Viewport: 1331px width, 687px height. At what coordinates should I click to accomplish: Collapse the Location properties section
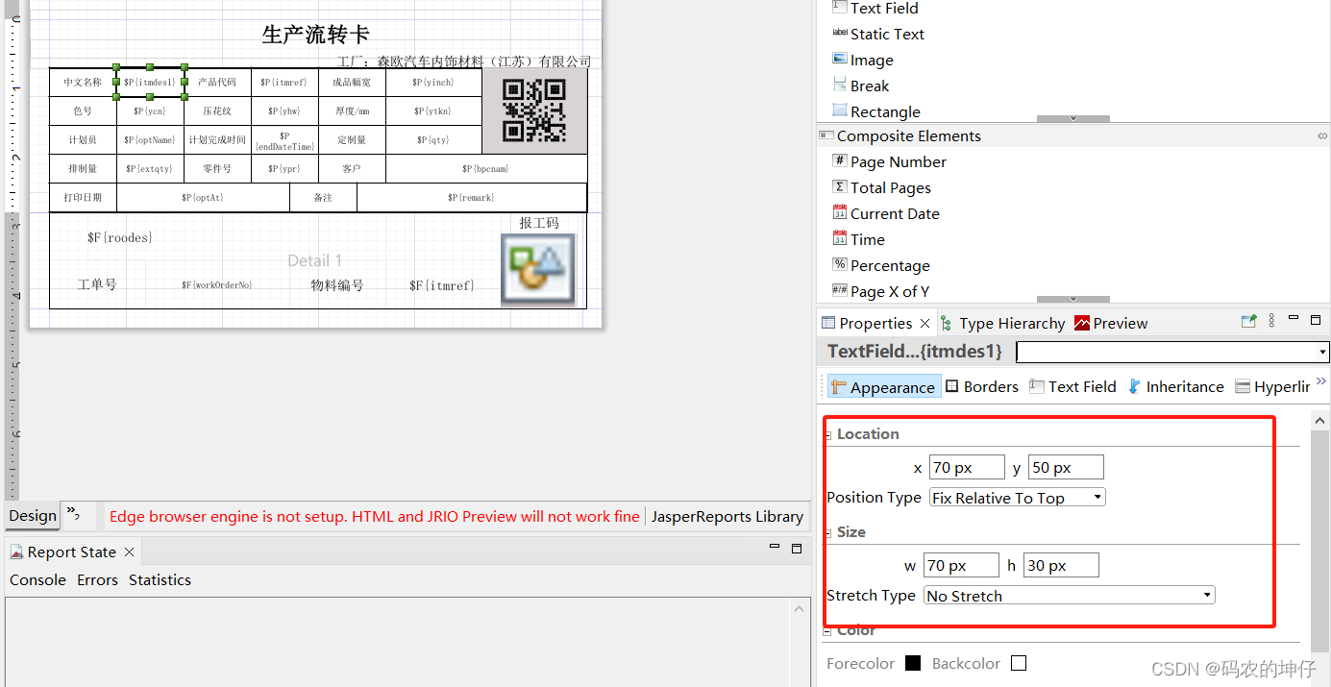(827, 433)
